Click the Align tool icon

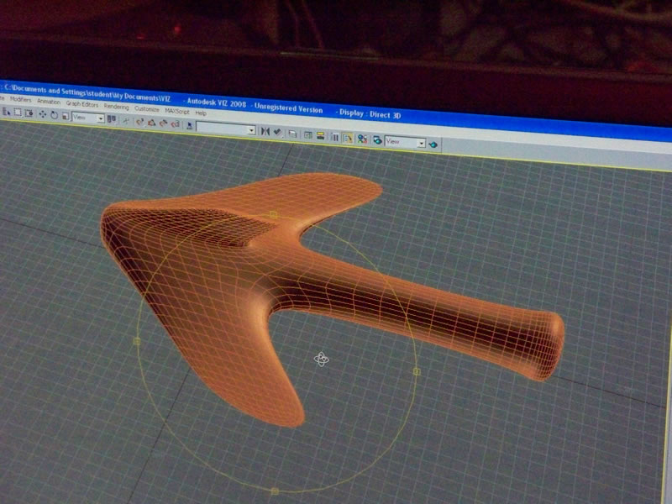point(278,133)
